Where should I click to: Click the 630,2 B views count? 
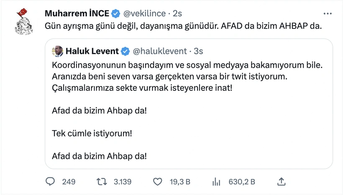[x=242, y=182]
